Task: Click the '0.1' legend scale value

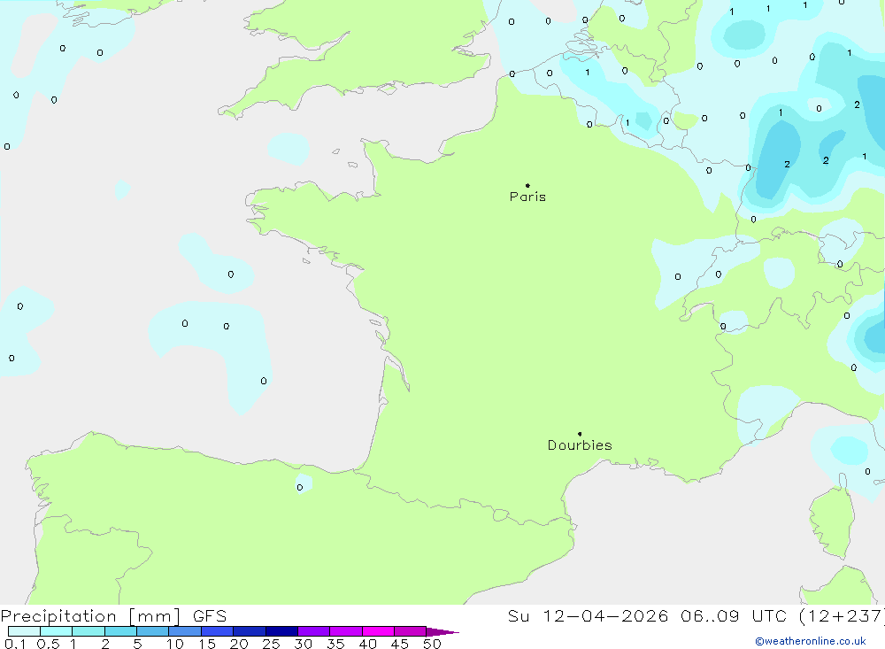Action: pyautogui.click(x=15, y=644)
